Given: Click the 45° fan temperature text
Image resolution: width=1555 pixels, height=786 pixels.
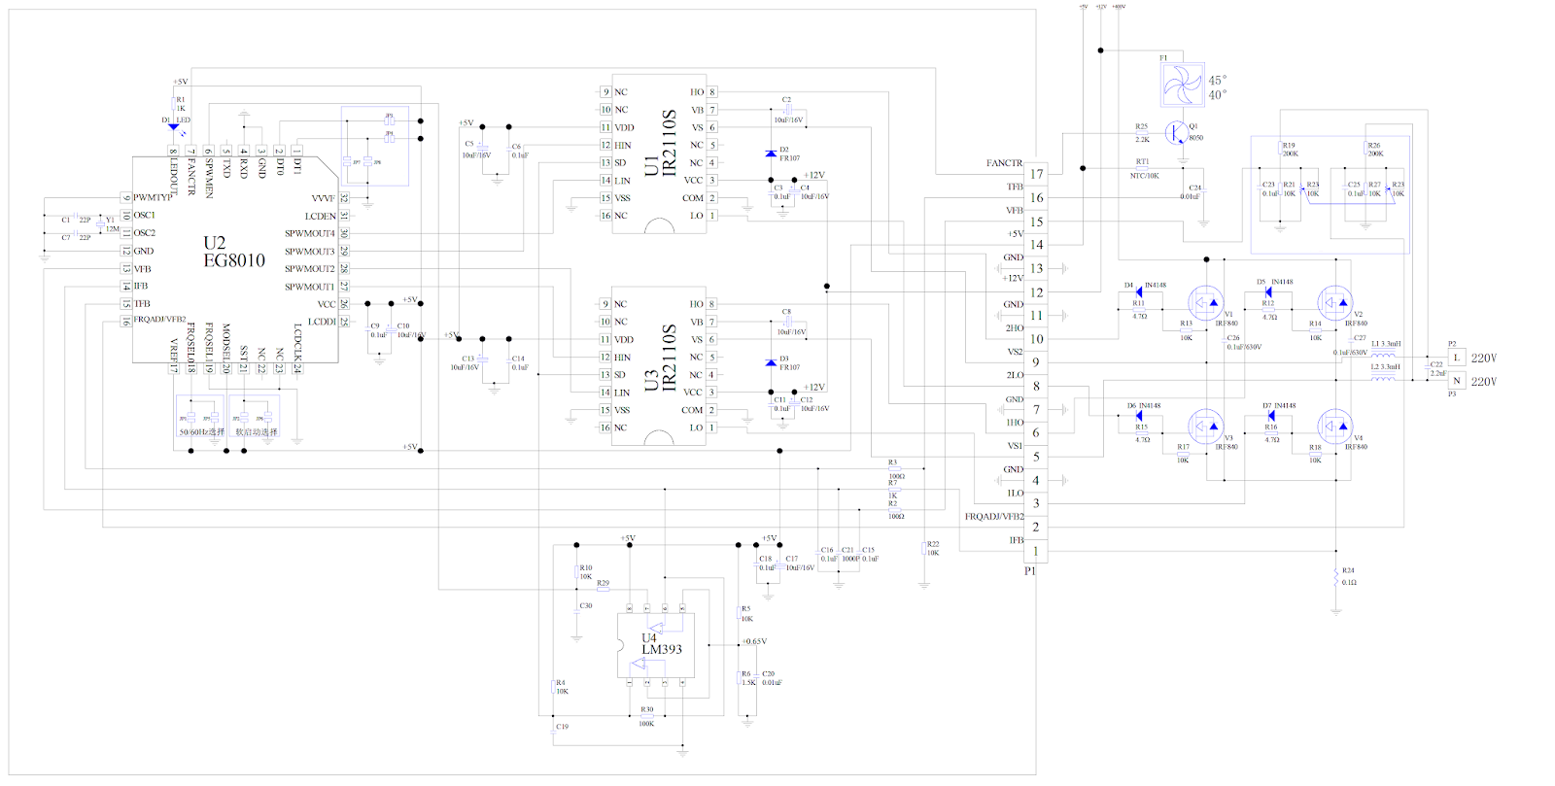Looking at the screenshot, I should pos(1218,81).
